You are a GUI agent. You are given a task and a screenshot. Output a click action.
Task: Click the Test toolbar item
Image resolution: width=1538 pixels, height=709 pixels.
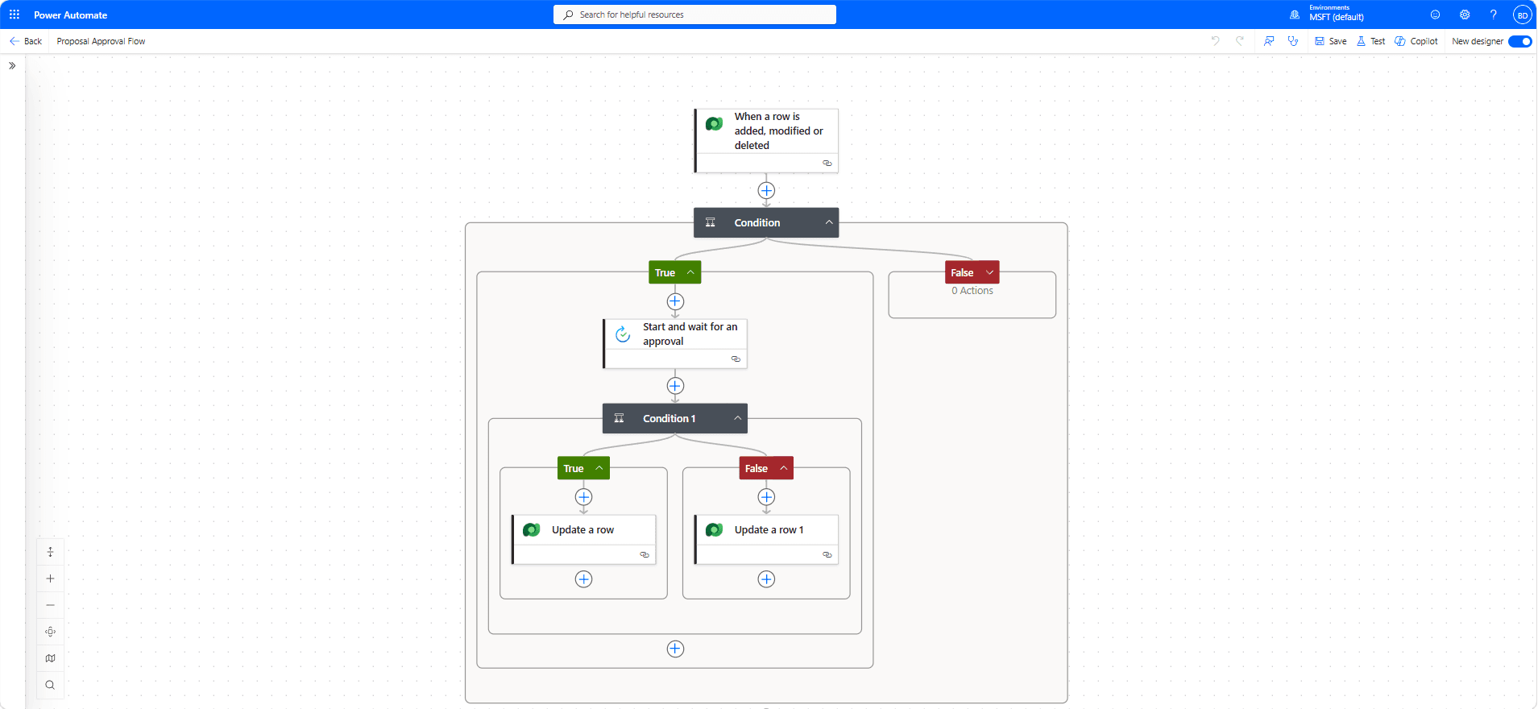click(x=1371, y=41)
